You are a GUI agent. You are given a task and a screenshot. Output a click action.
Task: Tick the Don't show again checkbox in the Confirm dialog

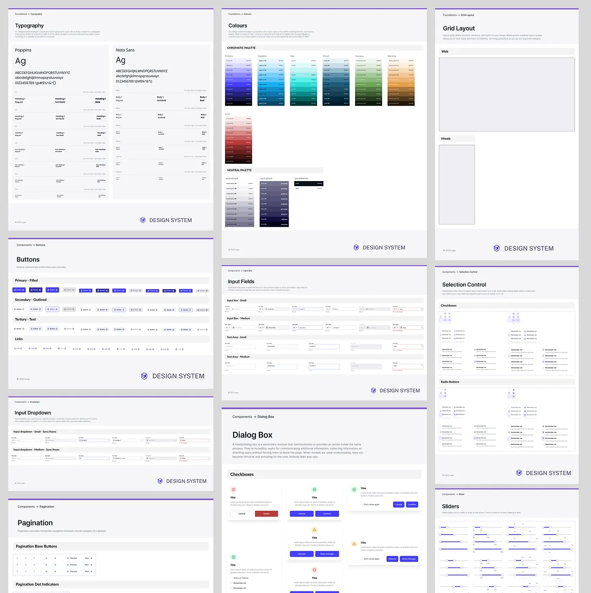click(x=361, y=504)
